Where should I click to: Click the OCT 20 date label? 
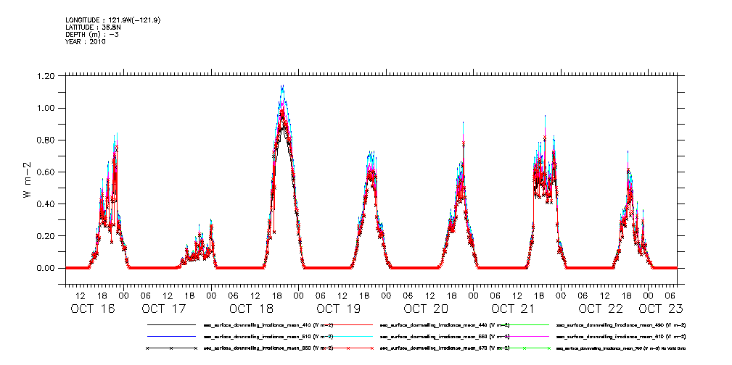click(426, 309)
